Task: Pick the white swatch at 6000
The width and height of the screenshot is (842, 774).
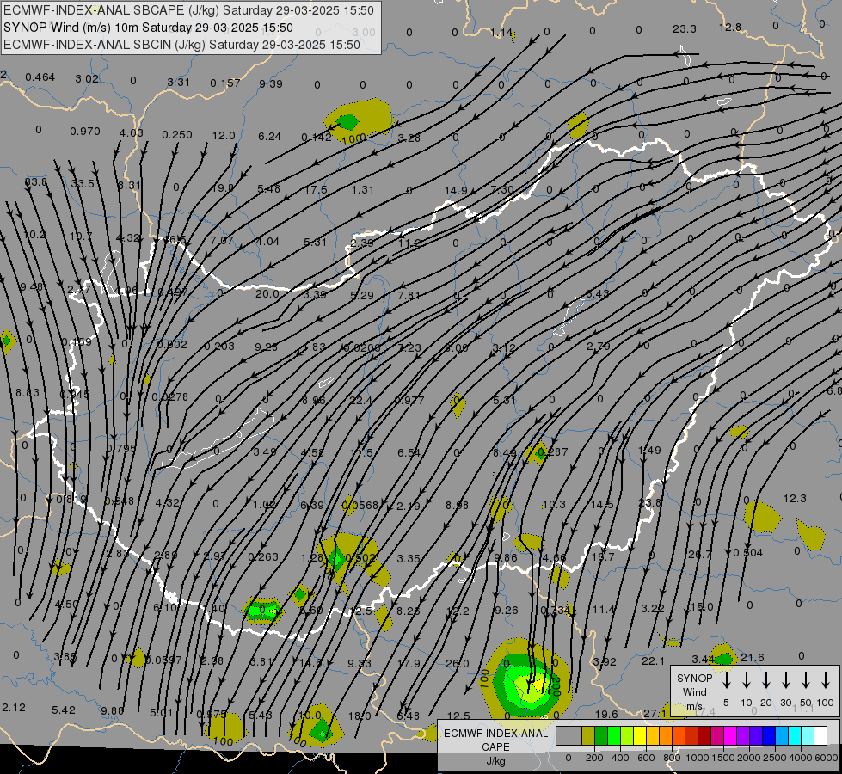Action: [820, 735]
